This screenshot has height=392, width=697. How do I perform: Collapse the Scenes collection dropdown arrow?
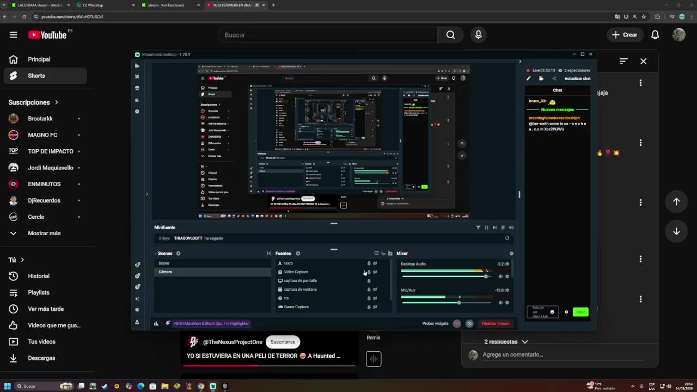(155, 253)
